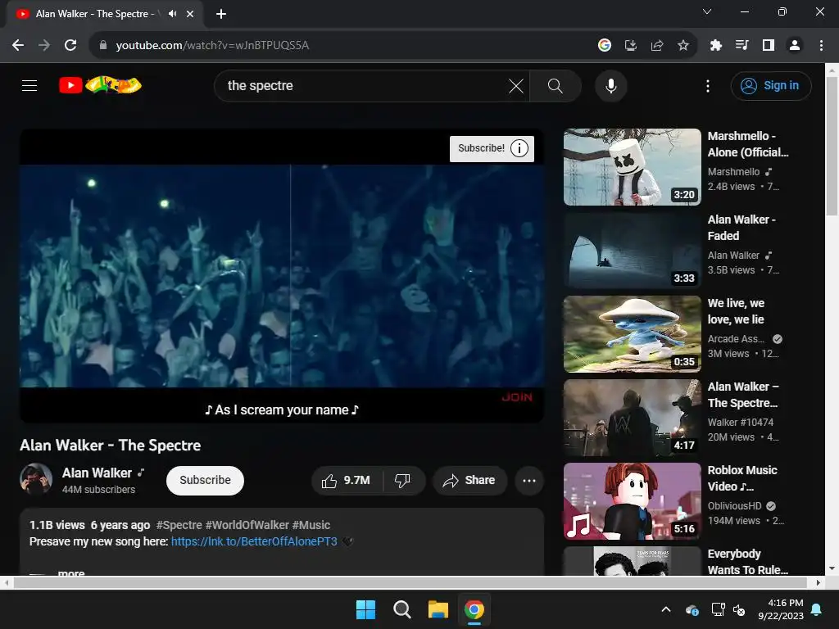Image resolution: width=839 pixels, height=629 pixels.
Task: Show hidden tray icons chevron
Action: tap(666, 609)
